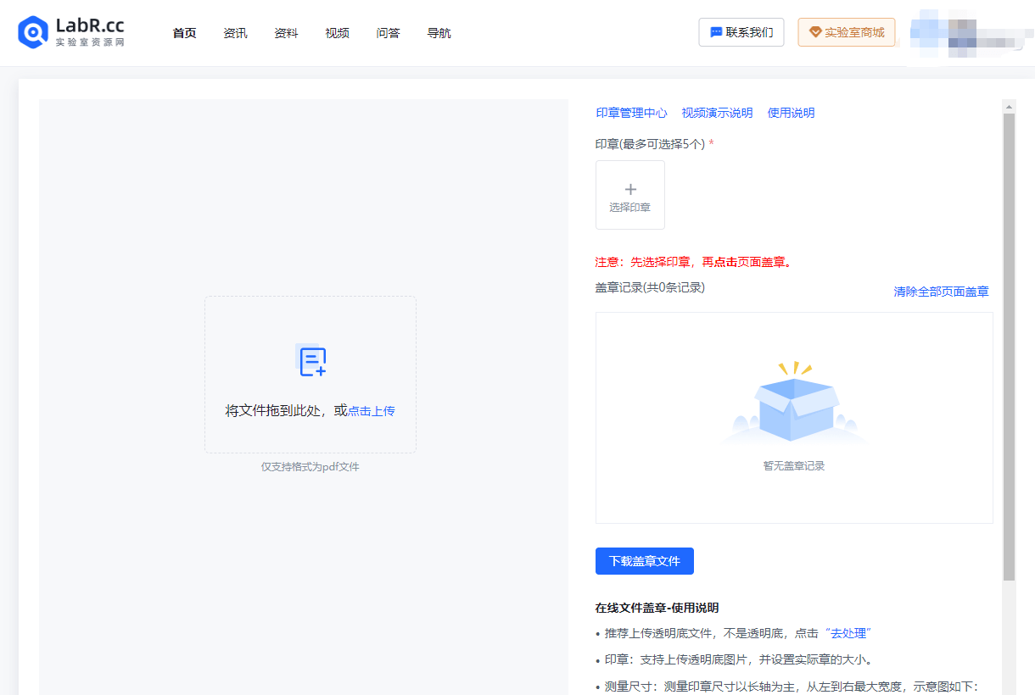
Task: Open the 视频 menu item
Action: coord(337,33)
